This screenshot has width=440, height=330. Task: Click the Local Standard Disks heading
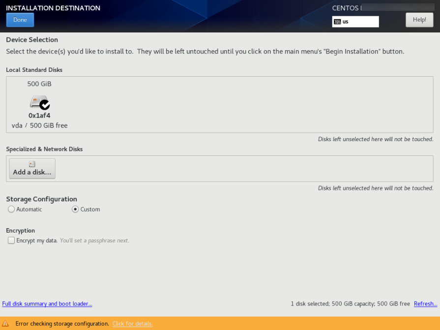pos(34,70)
